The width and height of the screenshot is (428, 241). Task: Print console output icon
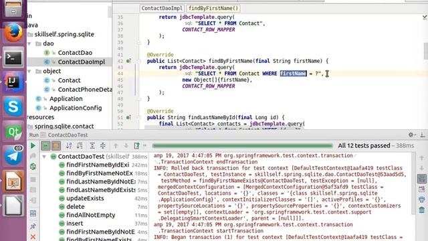tap(422, 199)
